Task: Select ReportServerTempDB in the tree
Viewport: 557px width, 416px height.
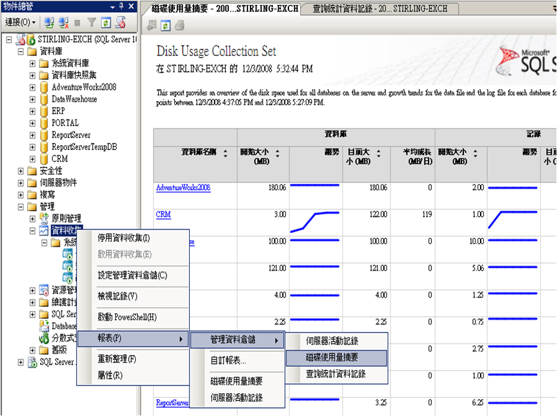Action: 84,147
